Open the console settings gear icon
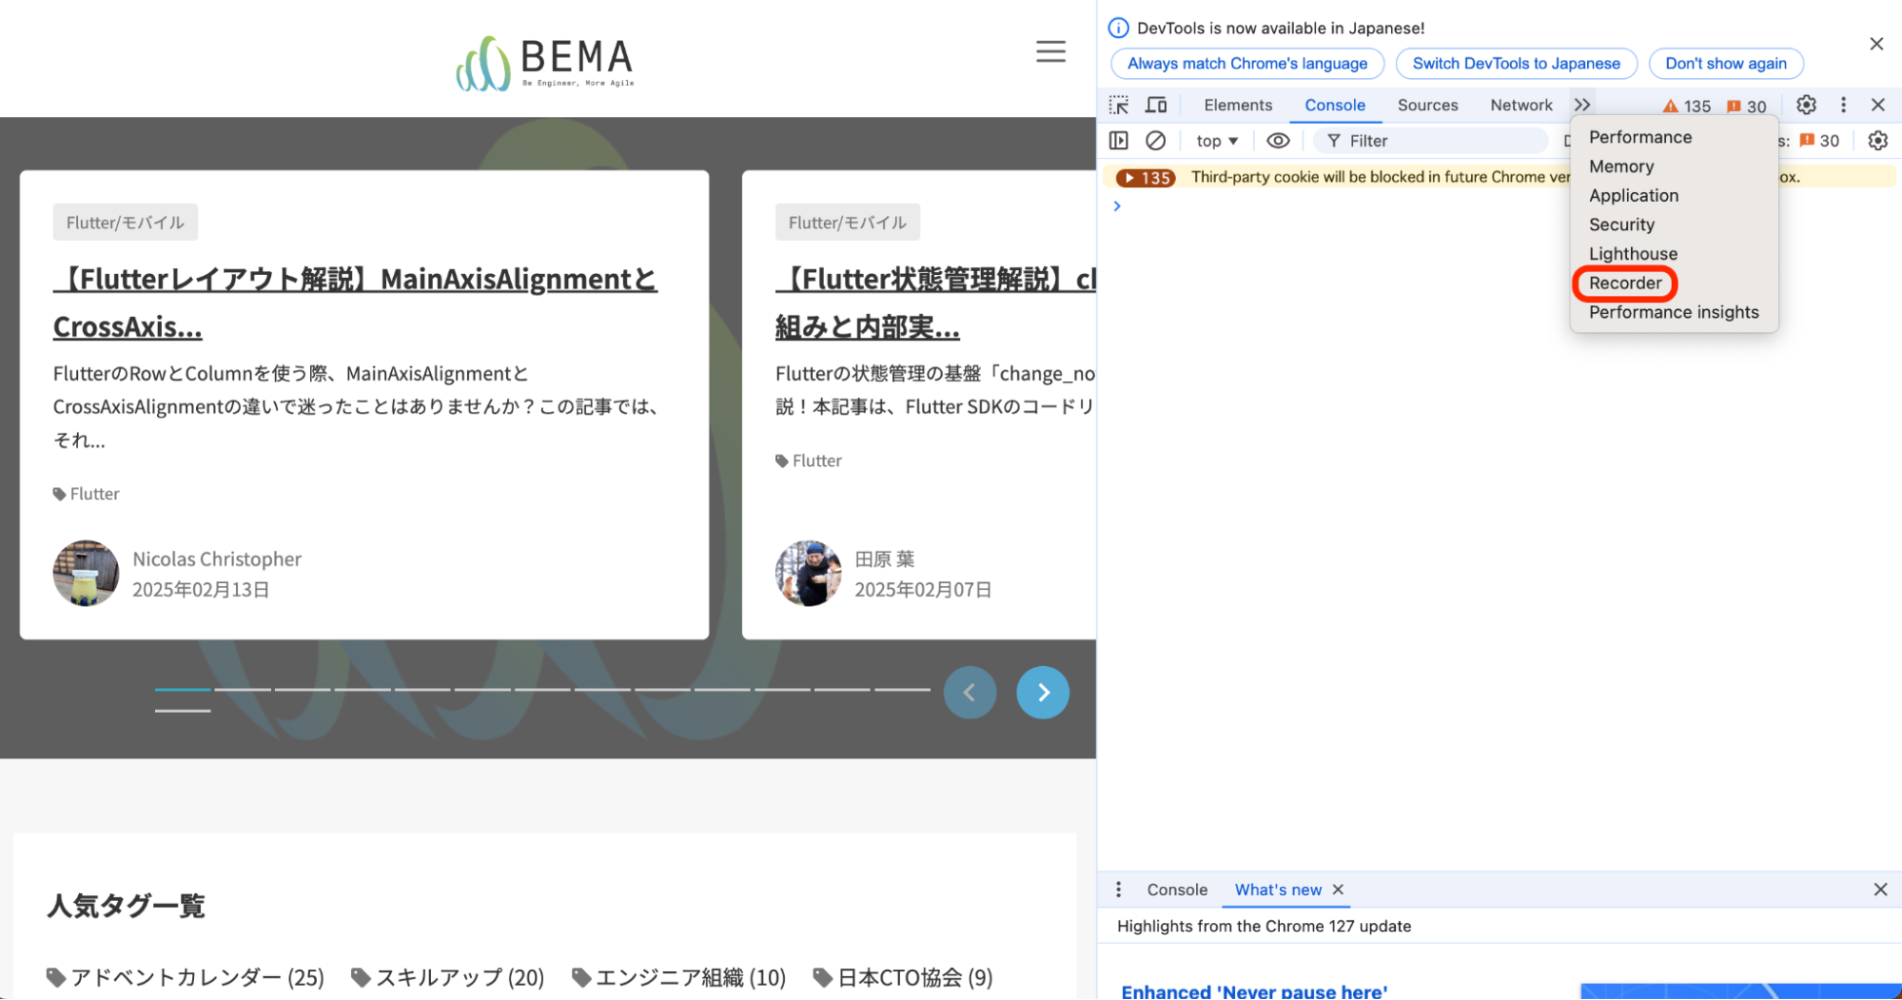 tap(1877, 141)
